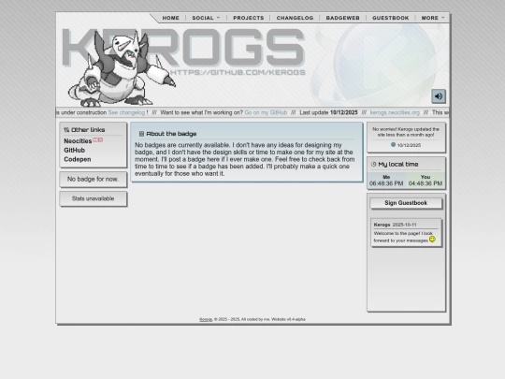Toggle the site sound speaker button
The image size is (505, 379).
(439, 96)
